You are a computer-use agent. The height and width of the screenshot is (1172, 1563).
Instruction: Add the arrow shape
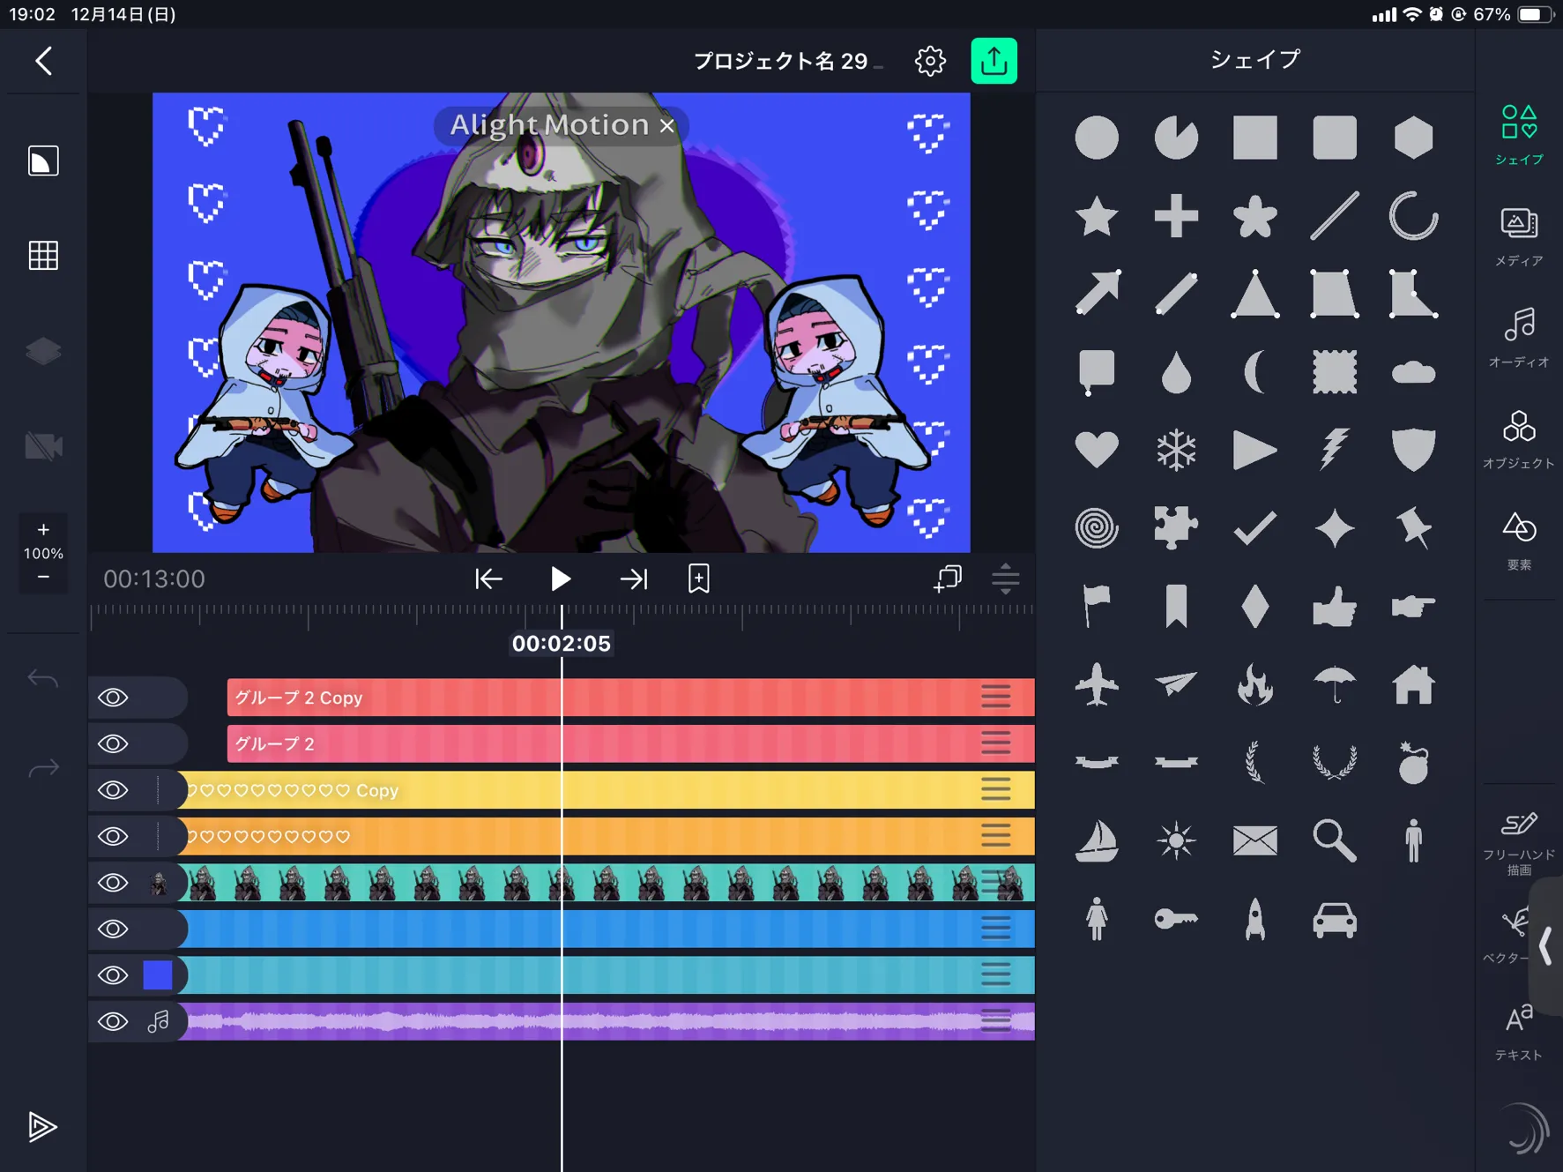point(1097,293)
